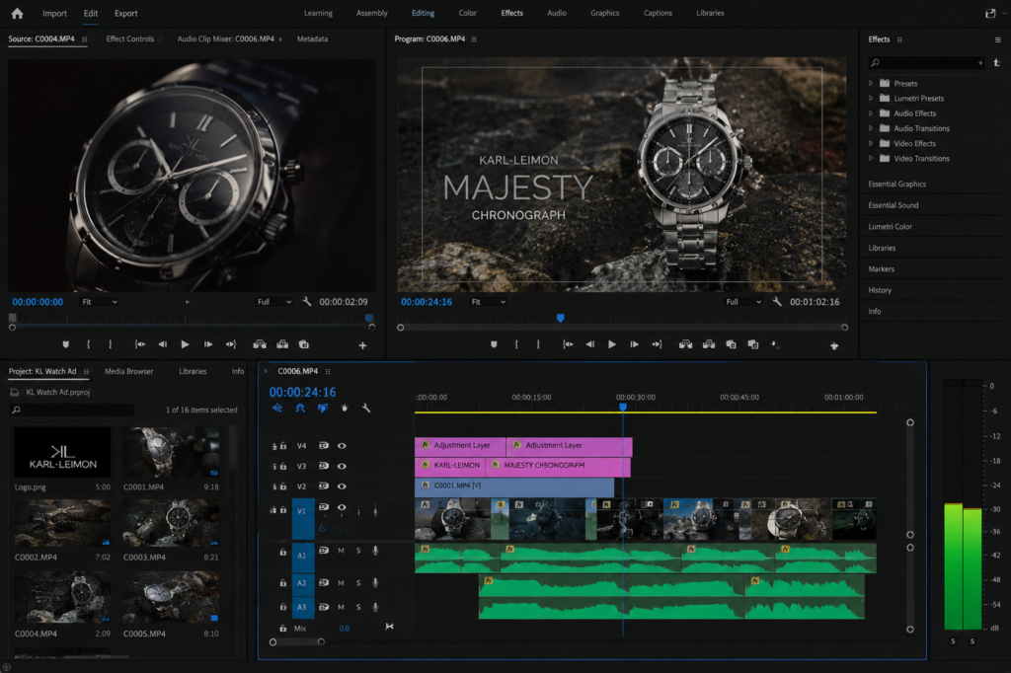Screen dimensions: 1011x673
Task: Step forward one frame in Program monitor
Action: pyautogui.click(x=635, y=344)
